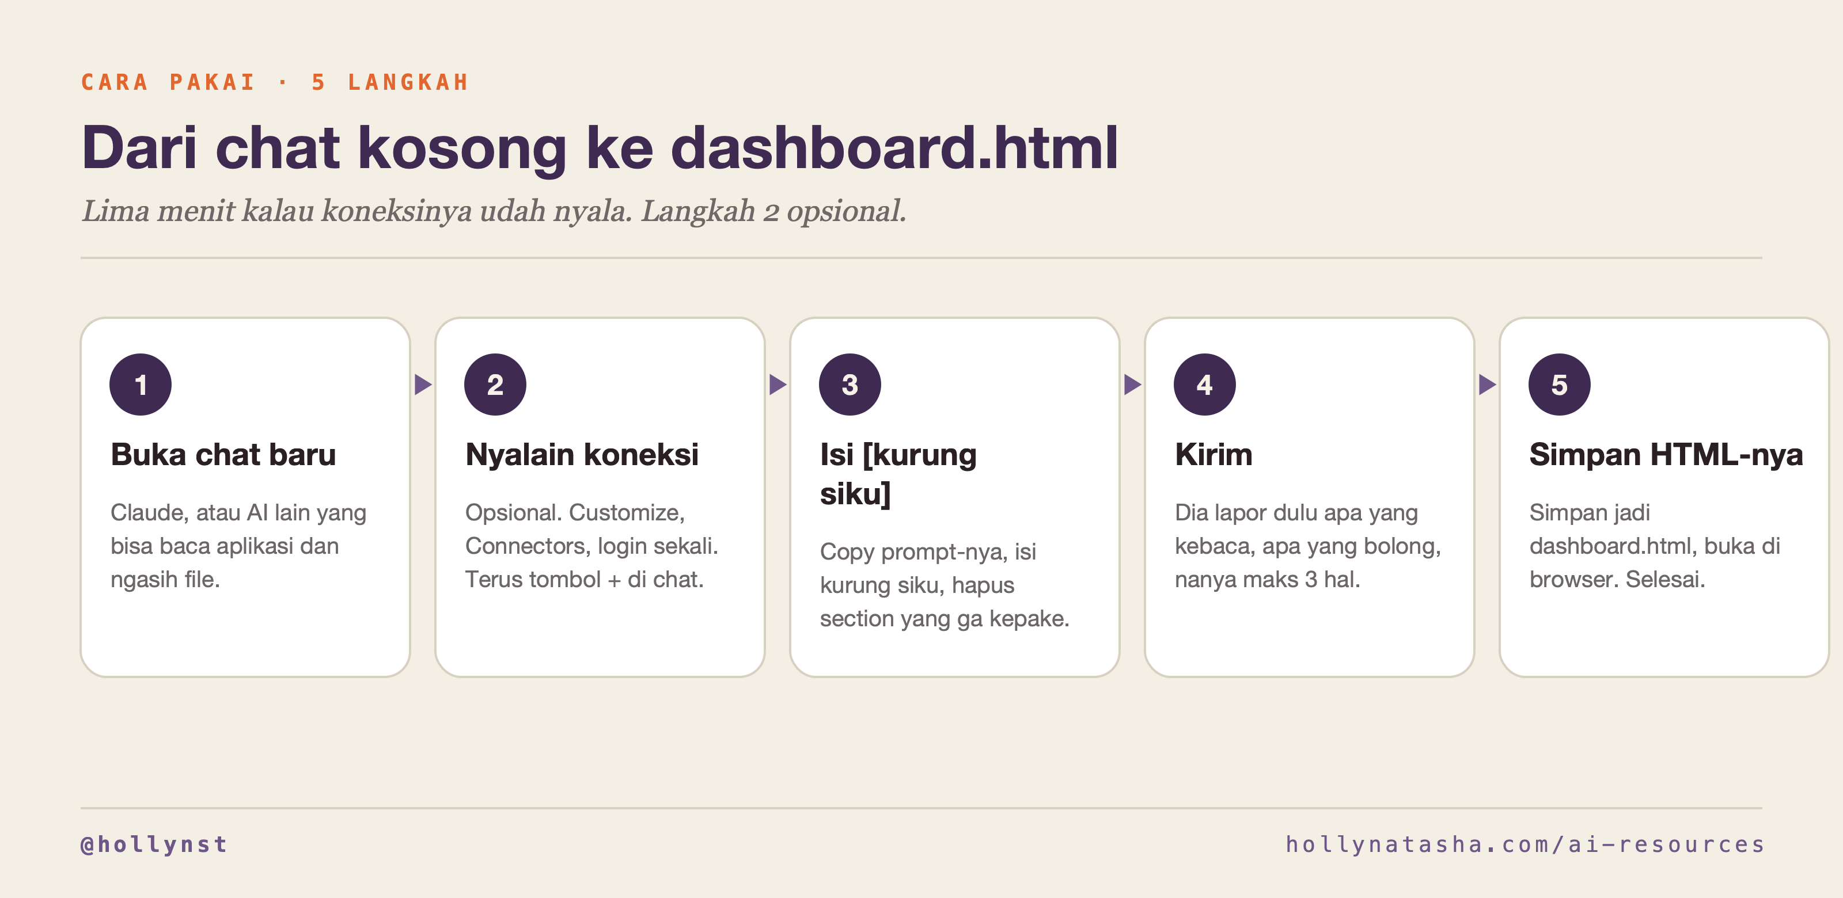Click the arrow between steps 2 and 3
This screenshot has height=898, width=1843.
click(x=778, y=385)
